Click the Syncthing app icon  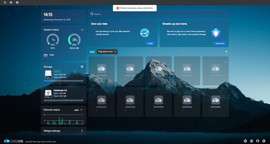145,33
